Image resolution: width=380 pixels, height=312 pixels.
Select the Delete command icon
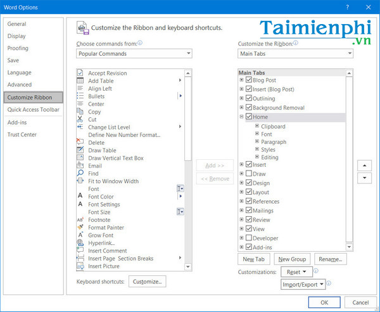[x=80, y=142]
